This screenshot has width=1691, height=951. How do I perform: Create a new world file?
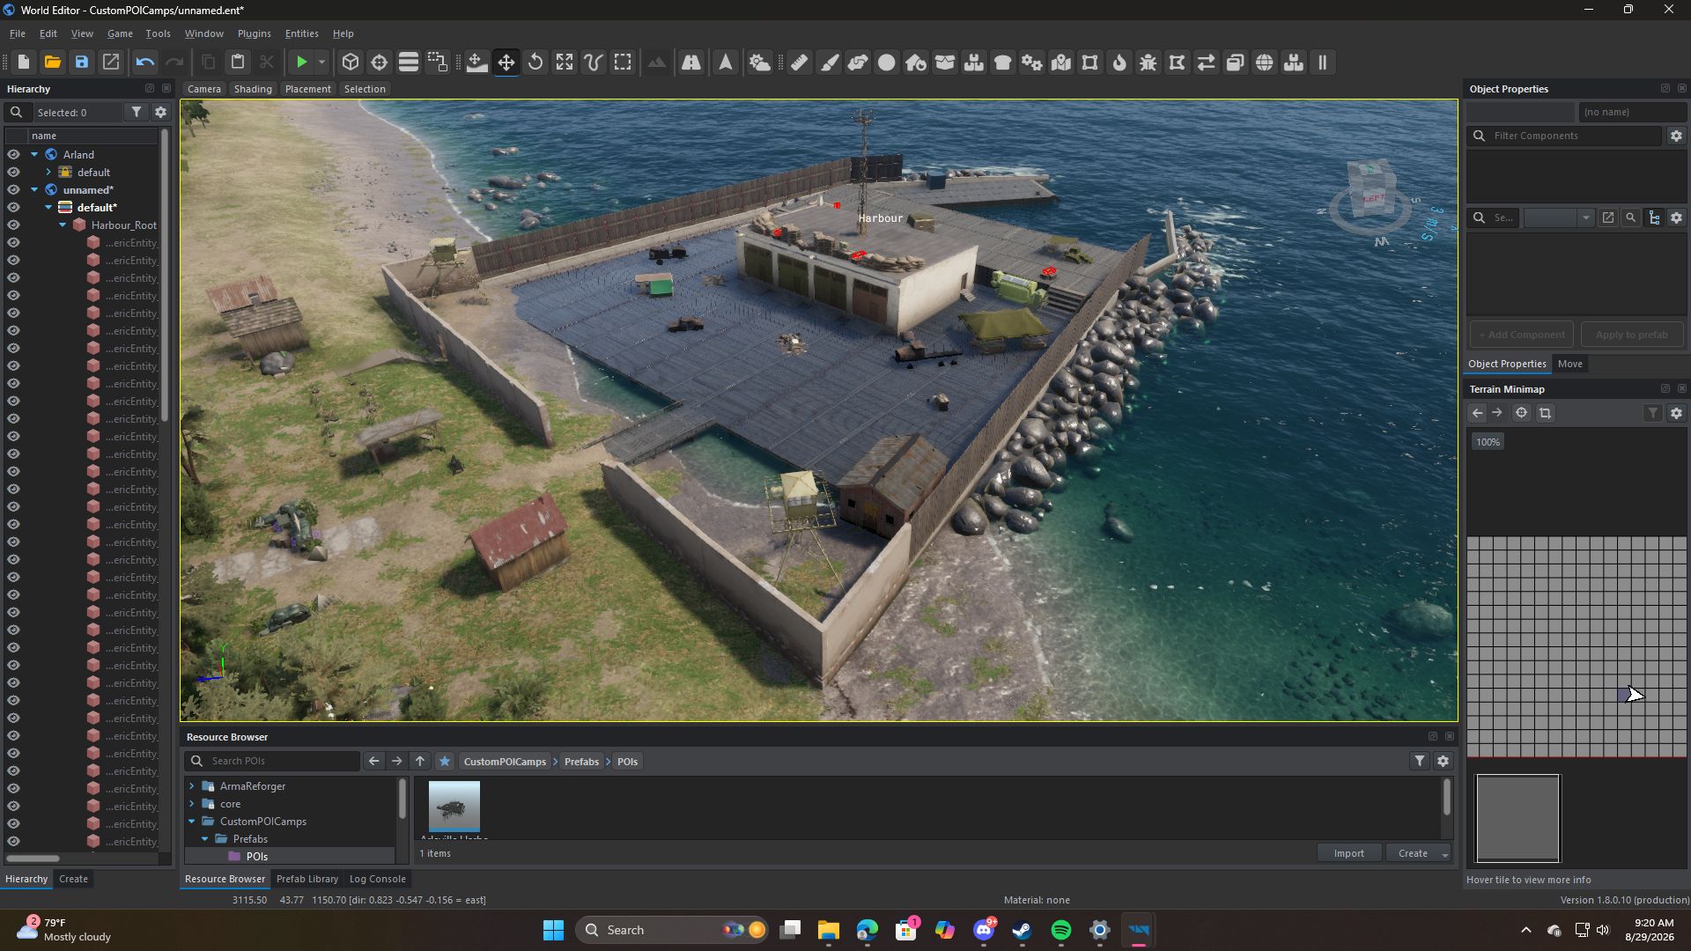coord(24,63)
